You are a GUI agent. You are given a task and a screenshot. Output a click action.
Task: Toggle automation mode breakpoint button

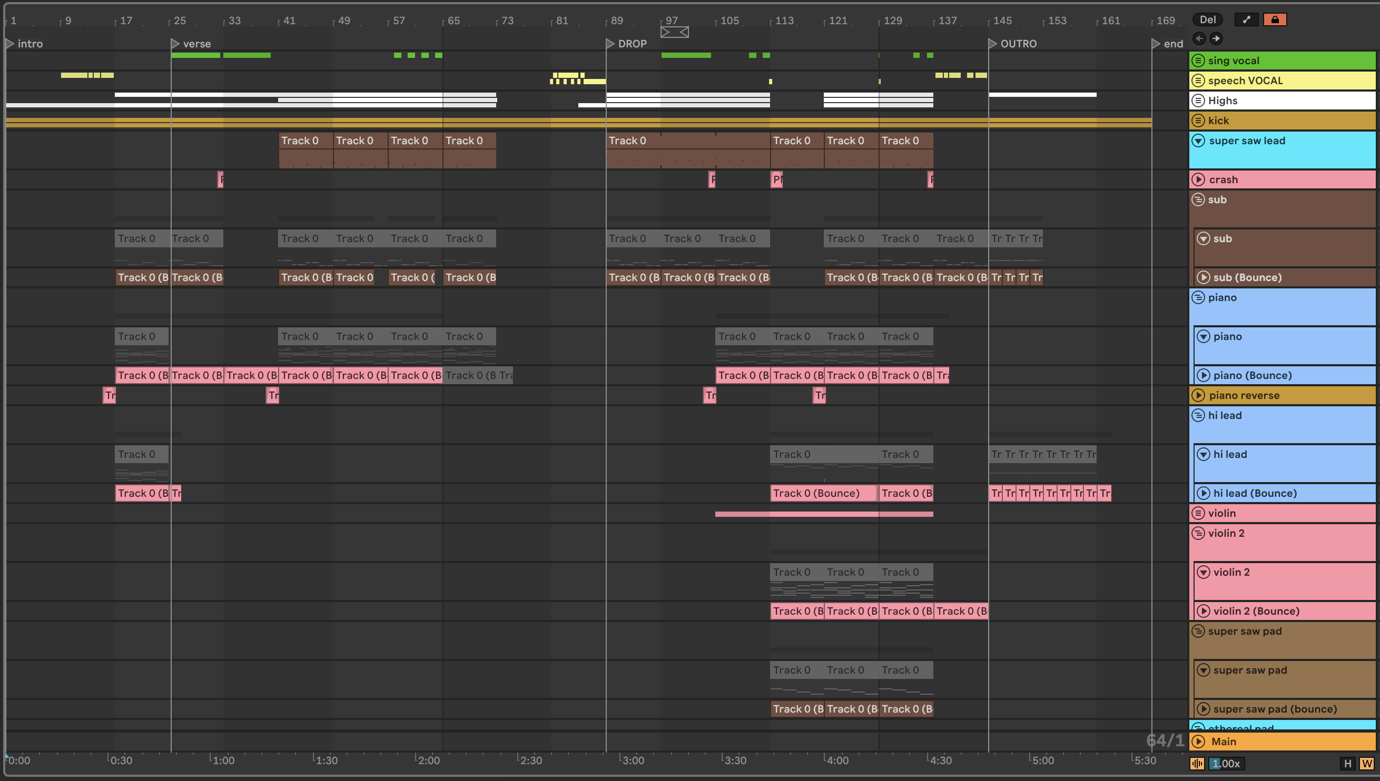coord(1246,20)
